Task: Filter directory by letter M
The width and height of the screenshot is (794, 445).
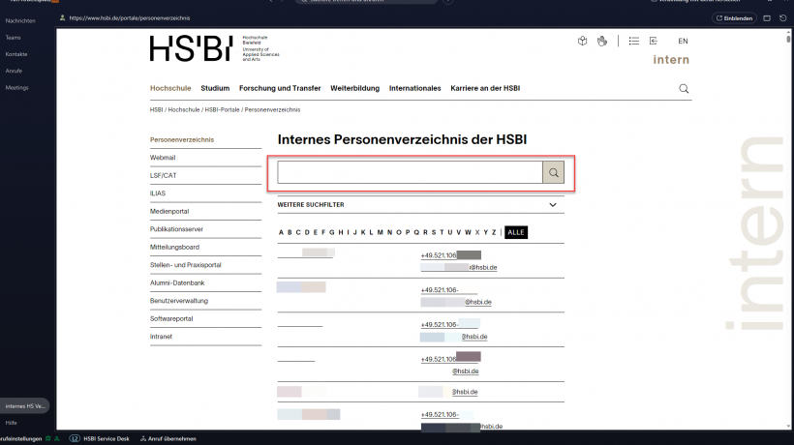Action: pyautogui.click(x=380, y=232)
